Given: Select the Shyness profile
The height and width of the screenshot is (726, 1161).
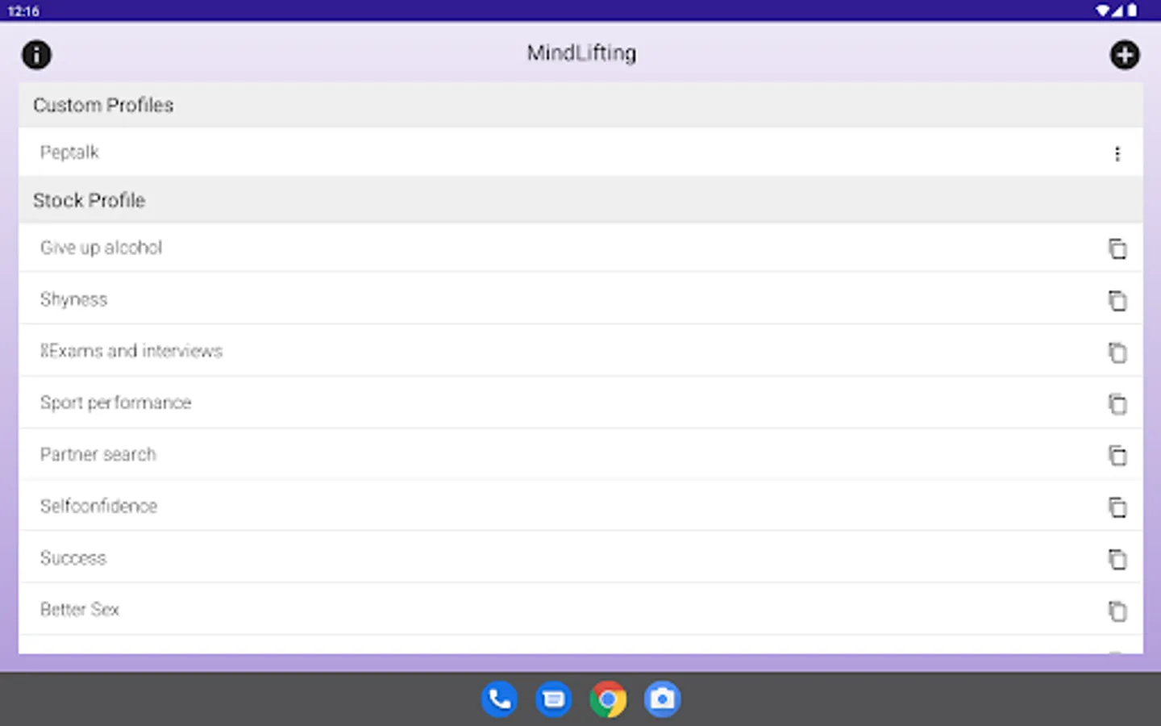Looking at the screenshot, I should [580, 299].
